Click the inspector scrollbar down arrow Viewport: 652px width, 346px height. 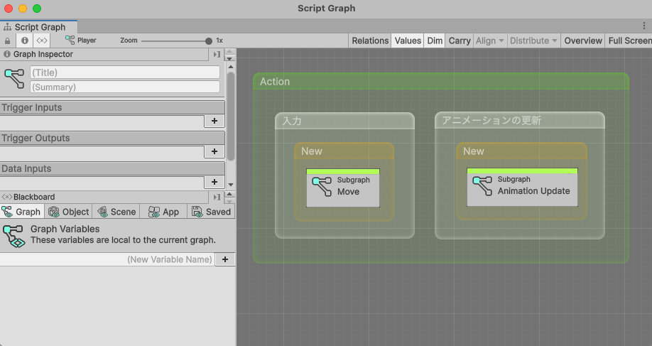231,184
